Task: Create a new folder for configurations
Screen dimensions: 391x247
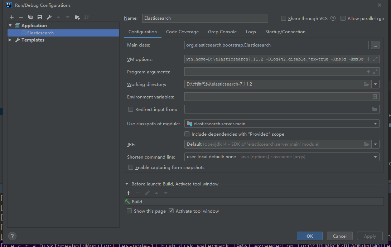Action: (77, 17)
